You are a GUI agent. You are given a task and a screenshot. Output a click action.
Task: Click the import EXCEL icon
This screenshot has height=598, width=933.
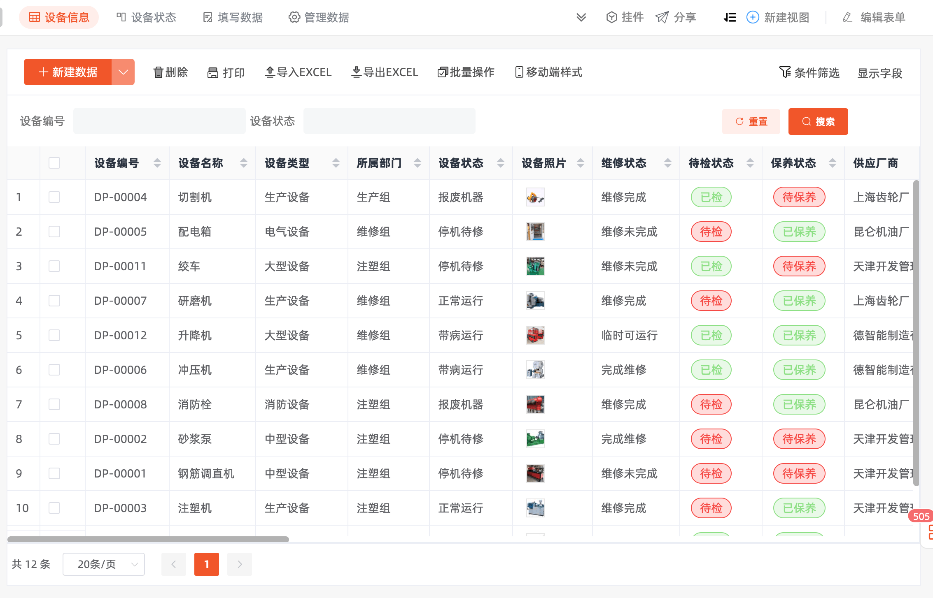tap(270, 72)
